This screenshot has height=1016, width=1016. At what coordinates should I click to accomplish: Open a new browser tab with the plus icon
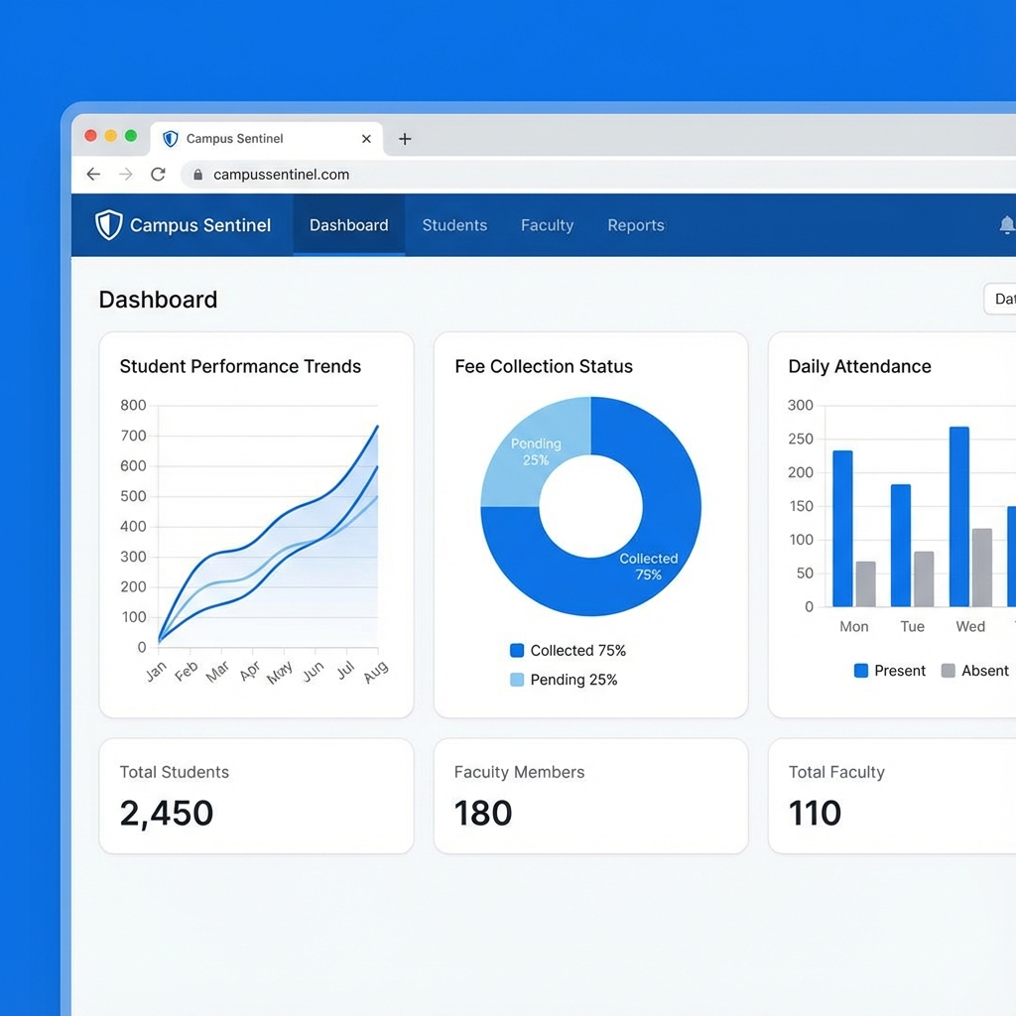pos(404,139)
